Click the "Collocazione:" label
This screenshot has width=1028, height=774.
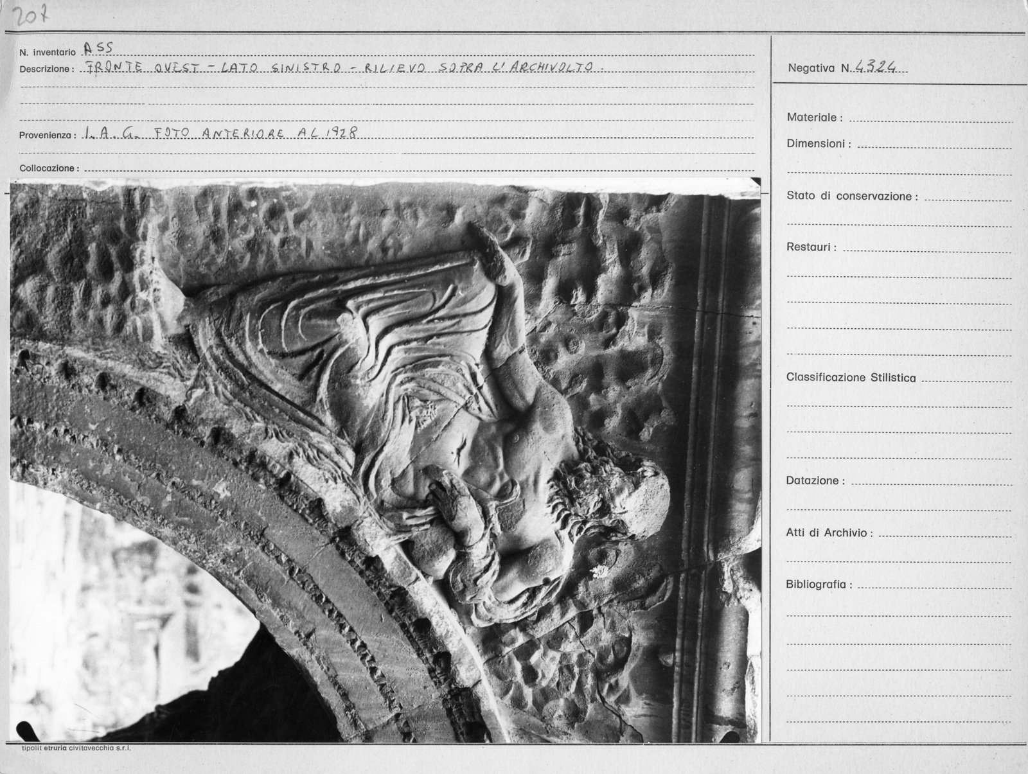pyautogui.click(x=49, y=168)
